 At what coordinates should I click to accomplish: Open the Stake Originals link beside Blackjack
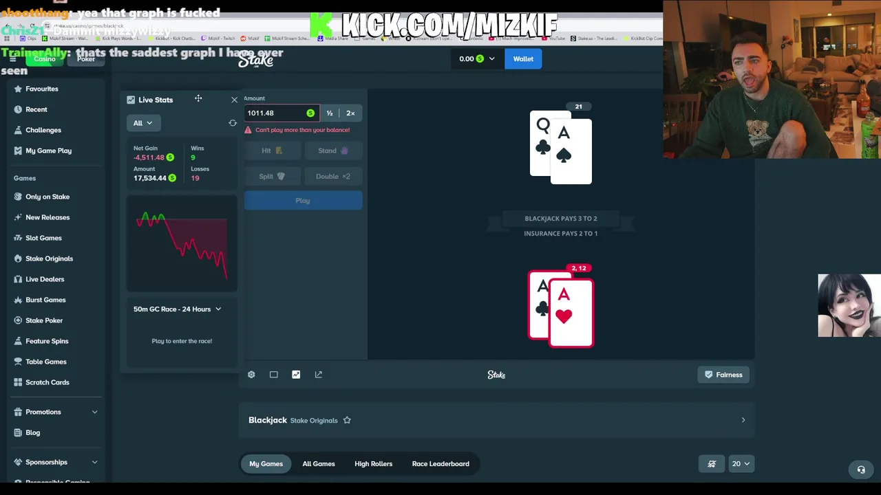[314, 421]
